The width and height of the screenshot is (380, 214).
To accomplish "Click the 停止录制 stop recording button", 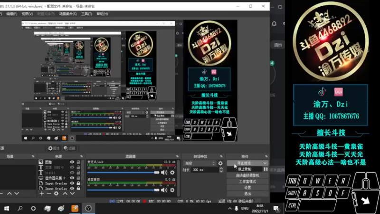I will [245, 169].
